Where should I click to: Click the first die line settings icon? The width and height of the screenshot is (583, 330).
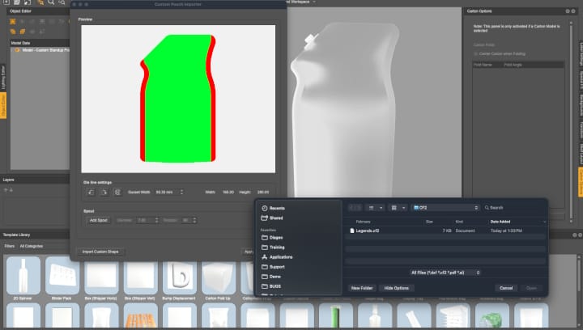tap(91, 192)
